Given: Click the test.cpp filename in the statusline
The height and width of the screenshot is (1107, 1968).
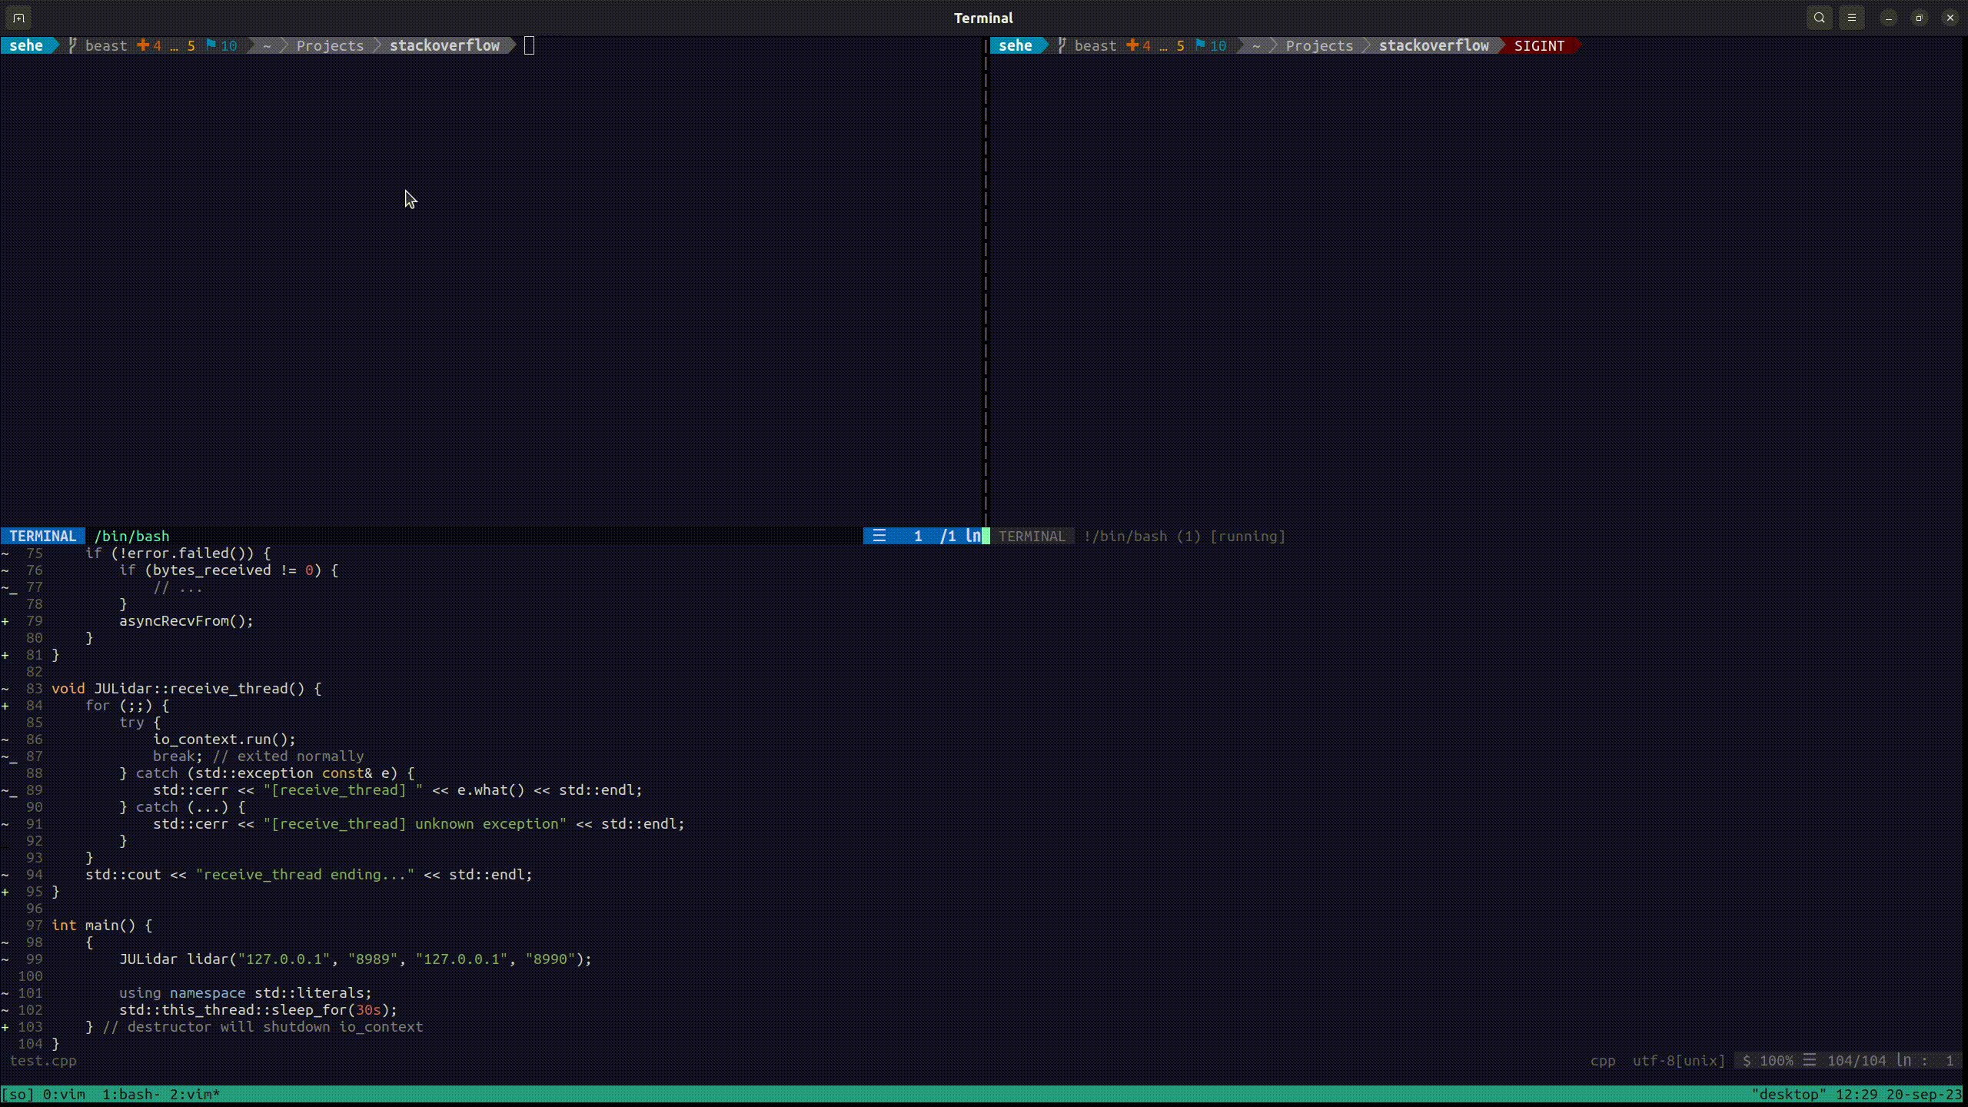Looking at the screenshot, I should 44,1061.
